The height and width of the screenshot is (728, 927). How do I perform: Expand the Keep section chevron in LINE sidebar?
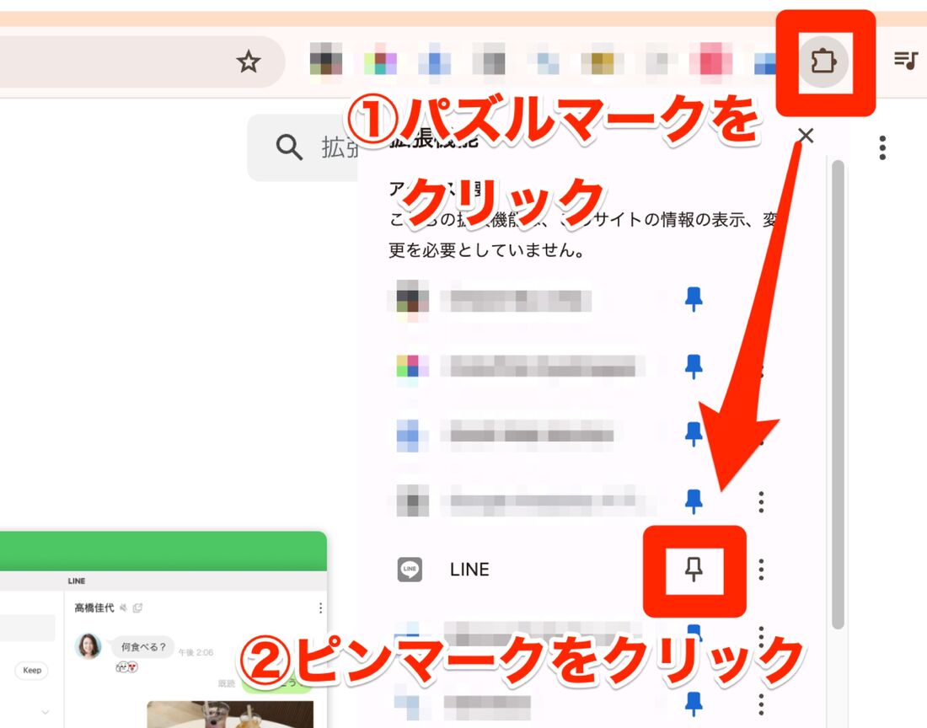point(45,713)
